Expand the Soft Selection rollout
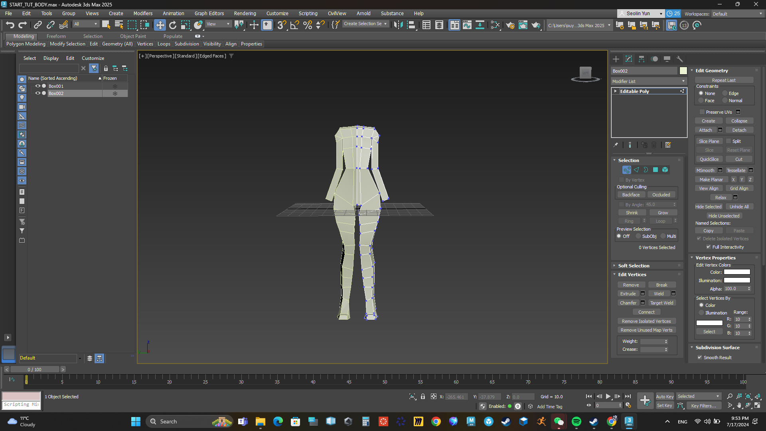This screenshot has width=766, height=431. [634, 266]
